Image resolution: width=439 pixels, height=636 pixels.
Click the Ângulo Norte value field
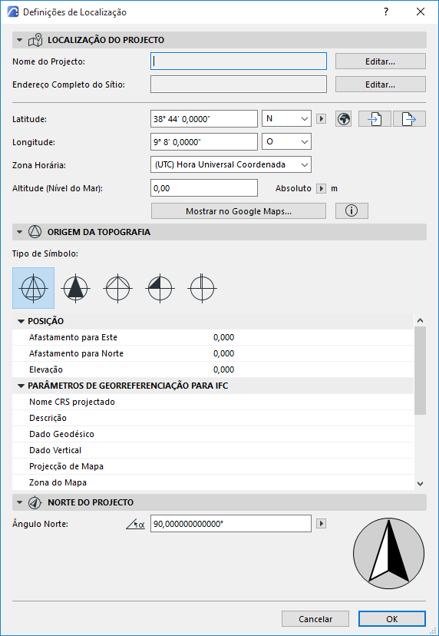click(231, 524)
